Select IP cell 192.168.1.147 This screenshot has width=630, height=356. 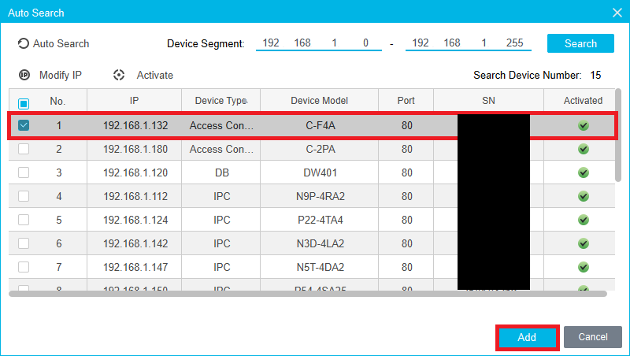135,267
